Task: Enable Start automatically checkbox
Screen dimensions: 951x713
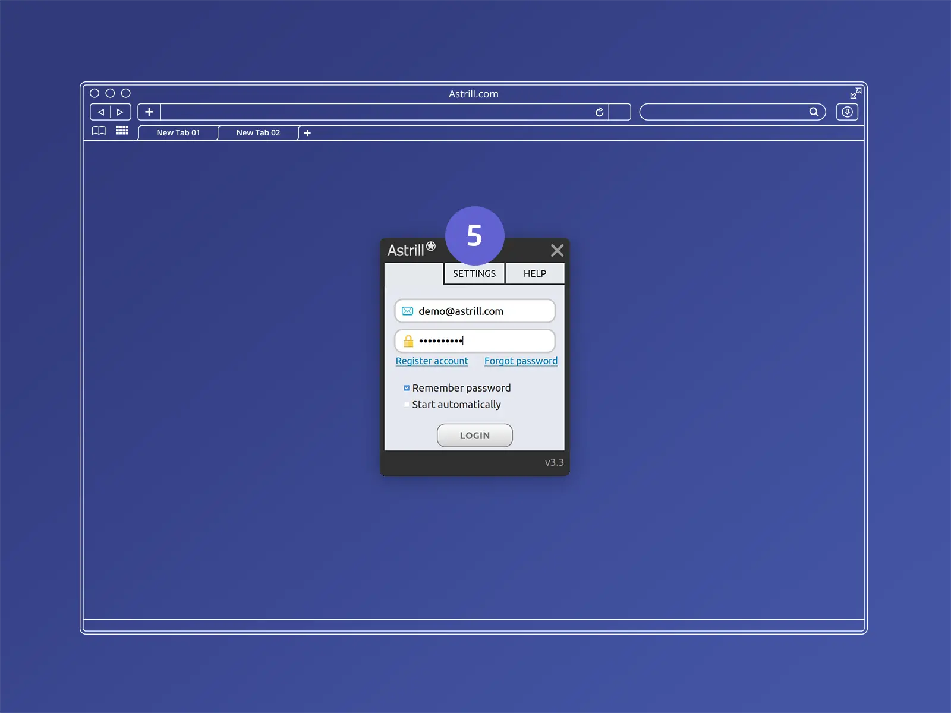Action: (407, 405)
